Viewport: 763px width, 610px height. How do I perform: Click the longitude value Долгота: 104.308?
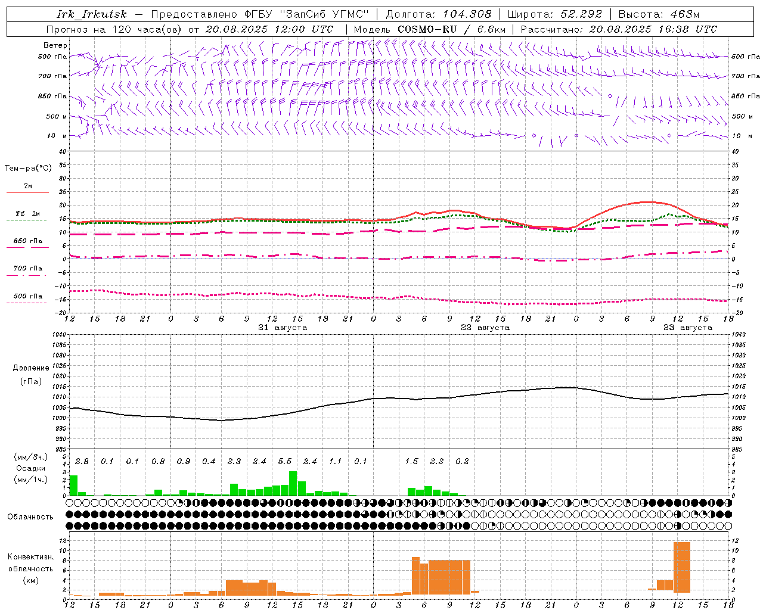(439, 14)
